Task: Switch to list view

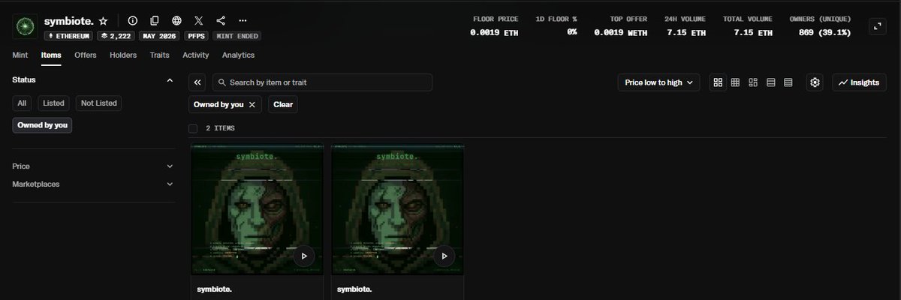Action: pyautogui.click(x=771, y=82)
